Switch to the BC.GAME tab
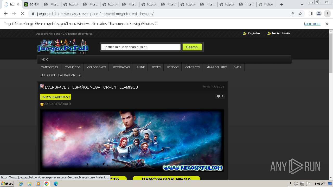Screen dimensions: 333x187 (x=32, y=4)
